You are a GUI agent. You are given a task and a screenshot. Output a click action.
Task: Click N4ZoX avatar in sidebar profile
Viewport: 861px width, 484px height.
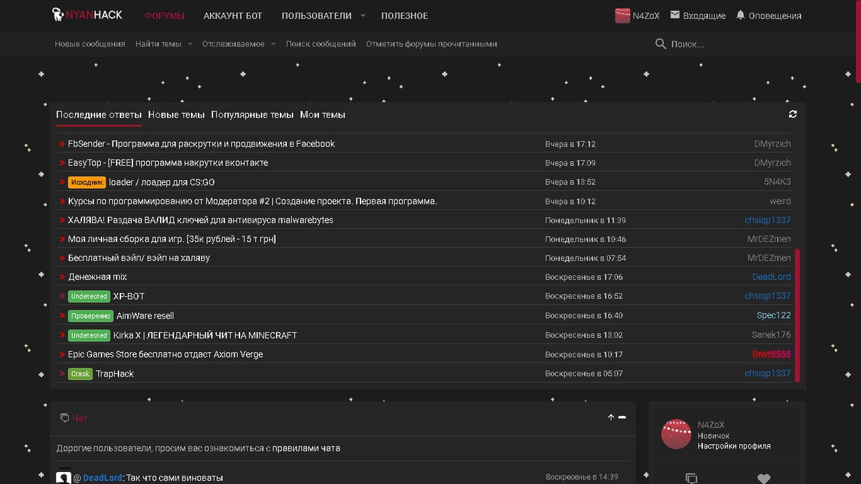coord(677,434)
